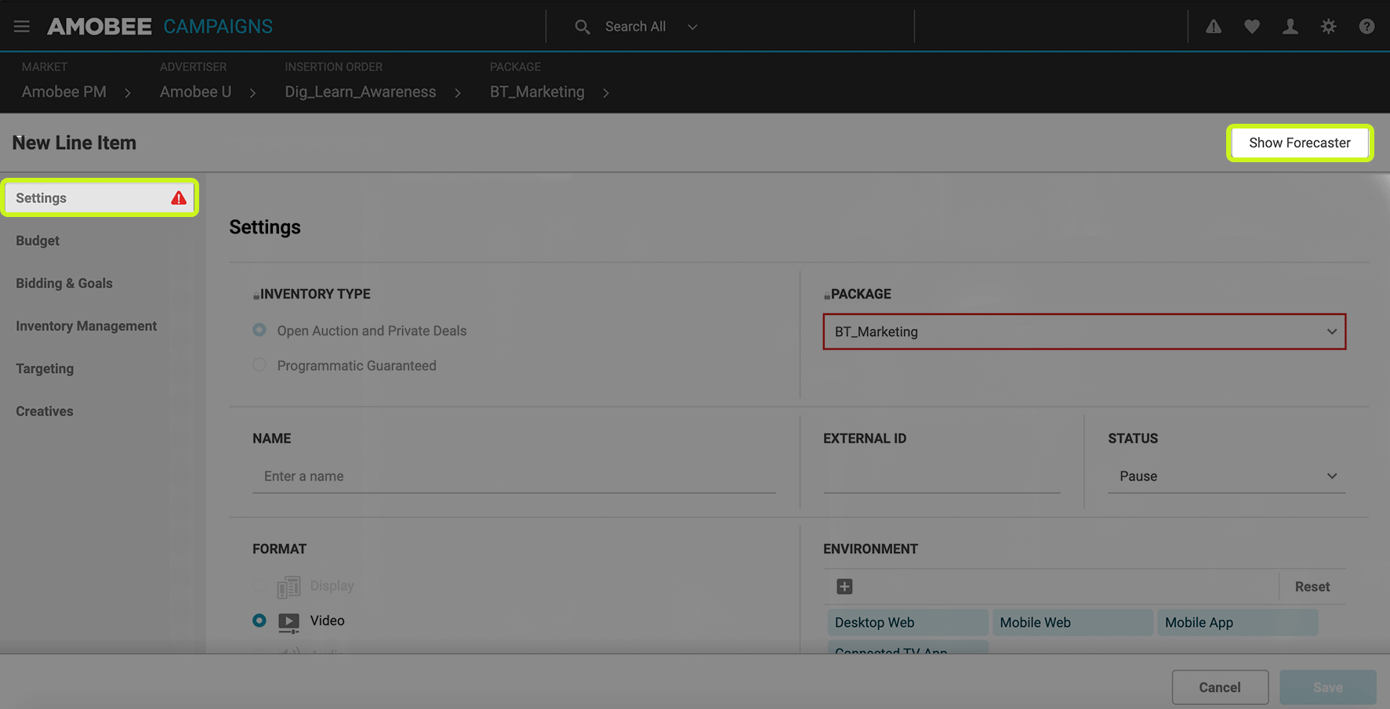
Task: Click the Cancel button
Action: [1220, 687]
